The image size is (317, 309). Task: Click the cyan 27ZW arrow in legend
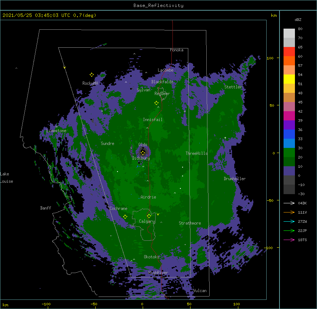pyautogui.click(x=289, y=221)
